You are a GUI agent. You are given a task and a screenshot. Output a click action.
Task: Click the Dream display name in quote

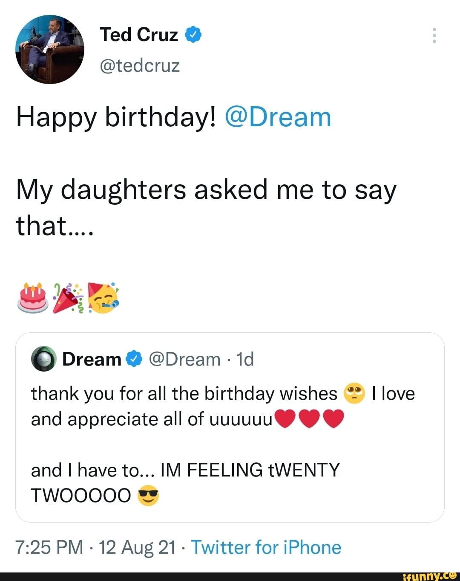(x=92, y=359)
